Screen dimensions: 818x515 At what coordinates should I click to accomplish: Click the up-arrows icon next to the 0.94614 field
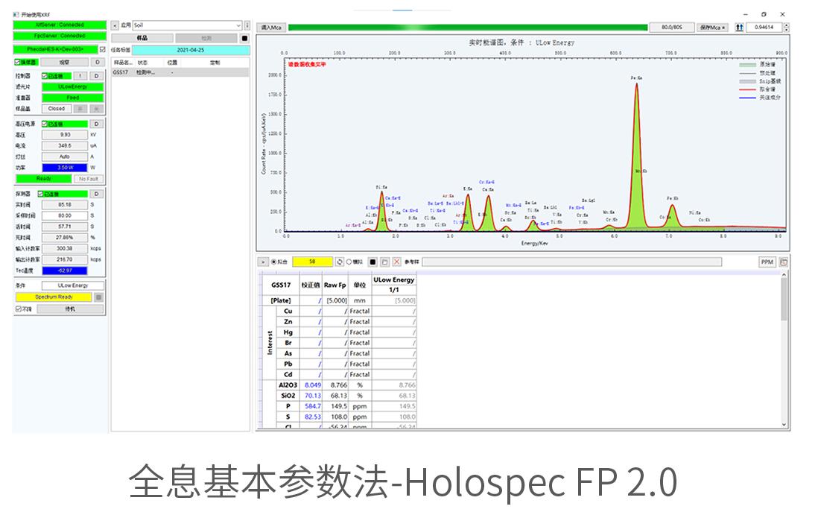740,28
